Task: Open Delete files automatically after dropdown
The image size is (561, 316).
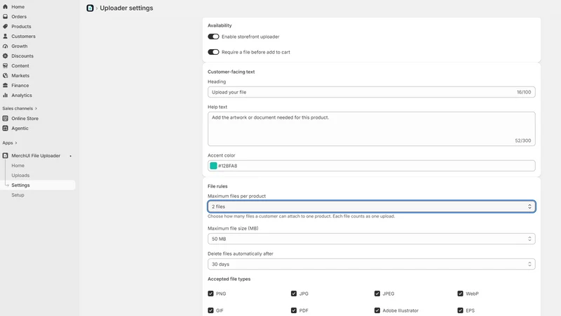Action: pos(372,264)
